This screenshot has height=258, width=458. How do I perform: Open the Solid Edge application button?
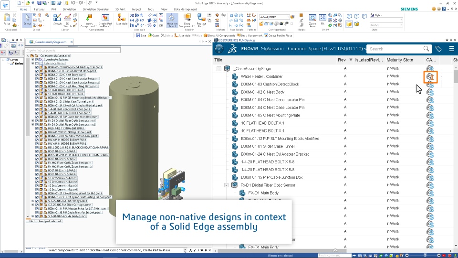click(5, 5)
